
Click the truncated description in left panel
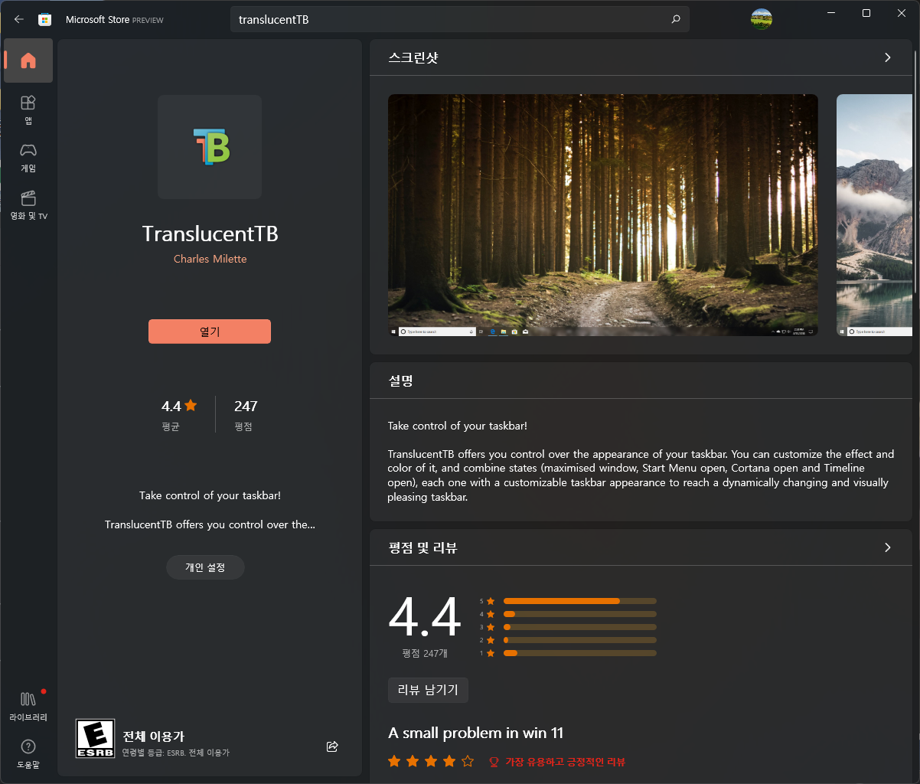point(210,510)
